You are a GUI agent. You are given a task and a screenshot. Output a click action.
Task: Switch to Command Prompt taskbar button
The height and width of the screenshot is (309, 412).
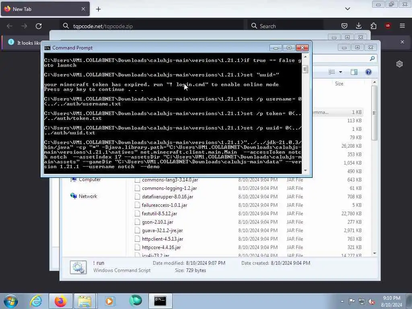coord(160,301)
